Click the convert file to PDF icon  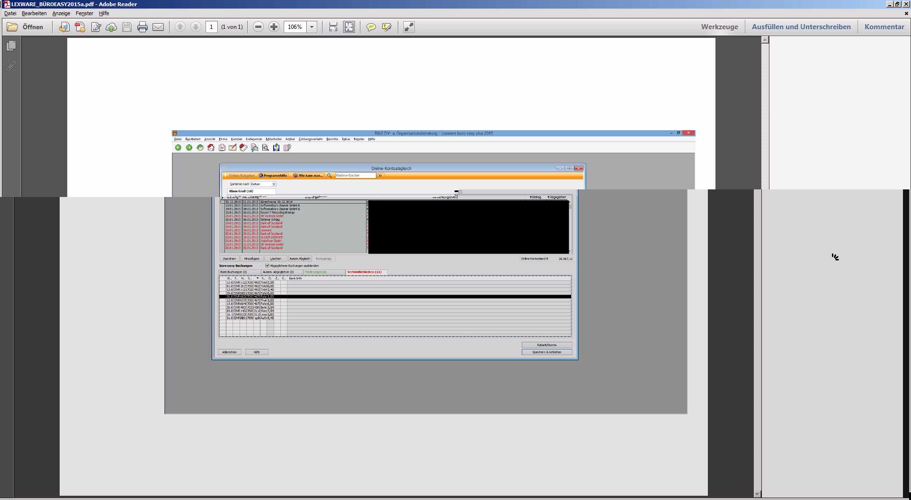click(x=64, y=27)
